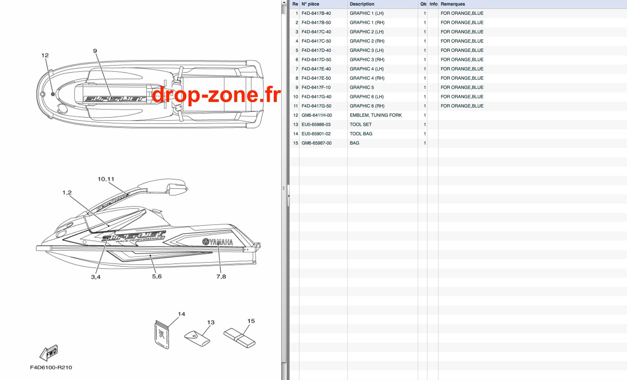Image resolution: width=627 pixels, height=380 pixels.
Task: Select FOR ORANGE,BLUE remark for GRAPHIC 1 (LH)
Action: click(462, 13)
